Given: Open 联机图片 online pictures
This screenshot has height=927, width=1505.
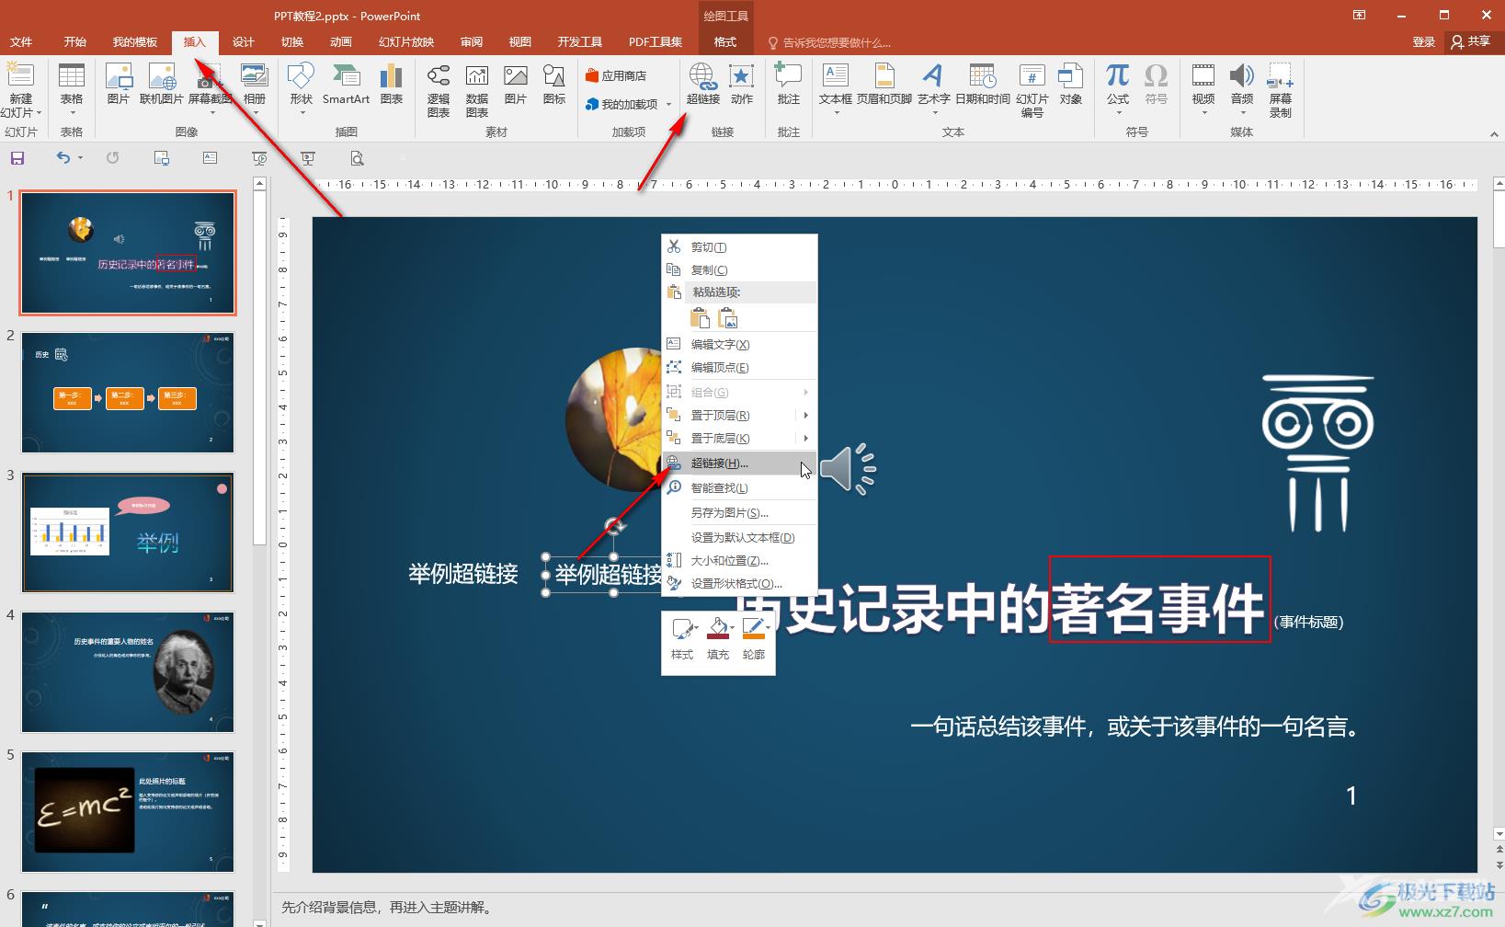Looking at the screenshot, I should [x=162, y=85].
